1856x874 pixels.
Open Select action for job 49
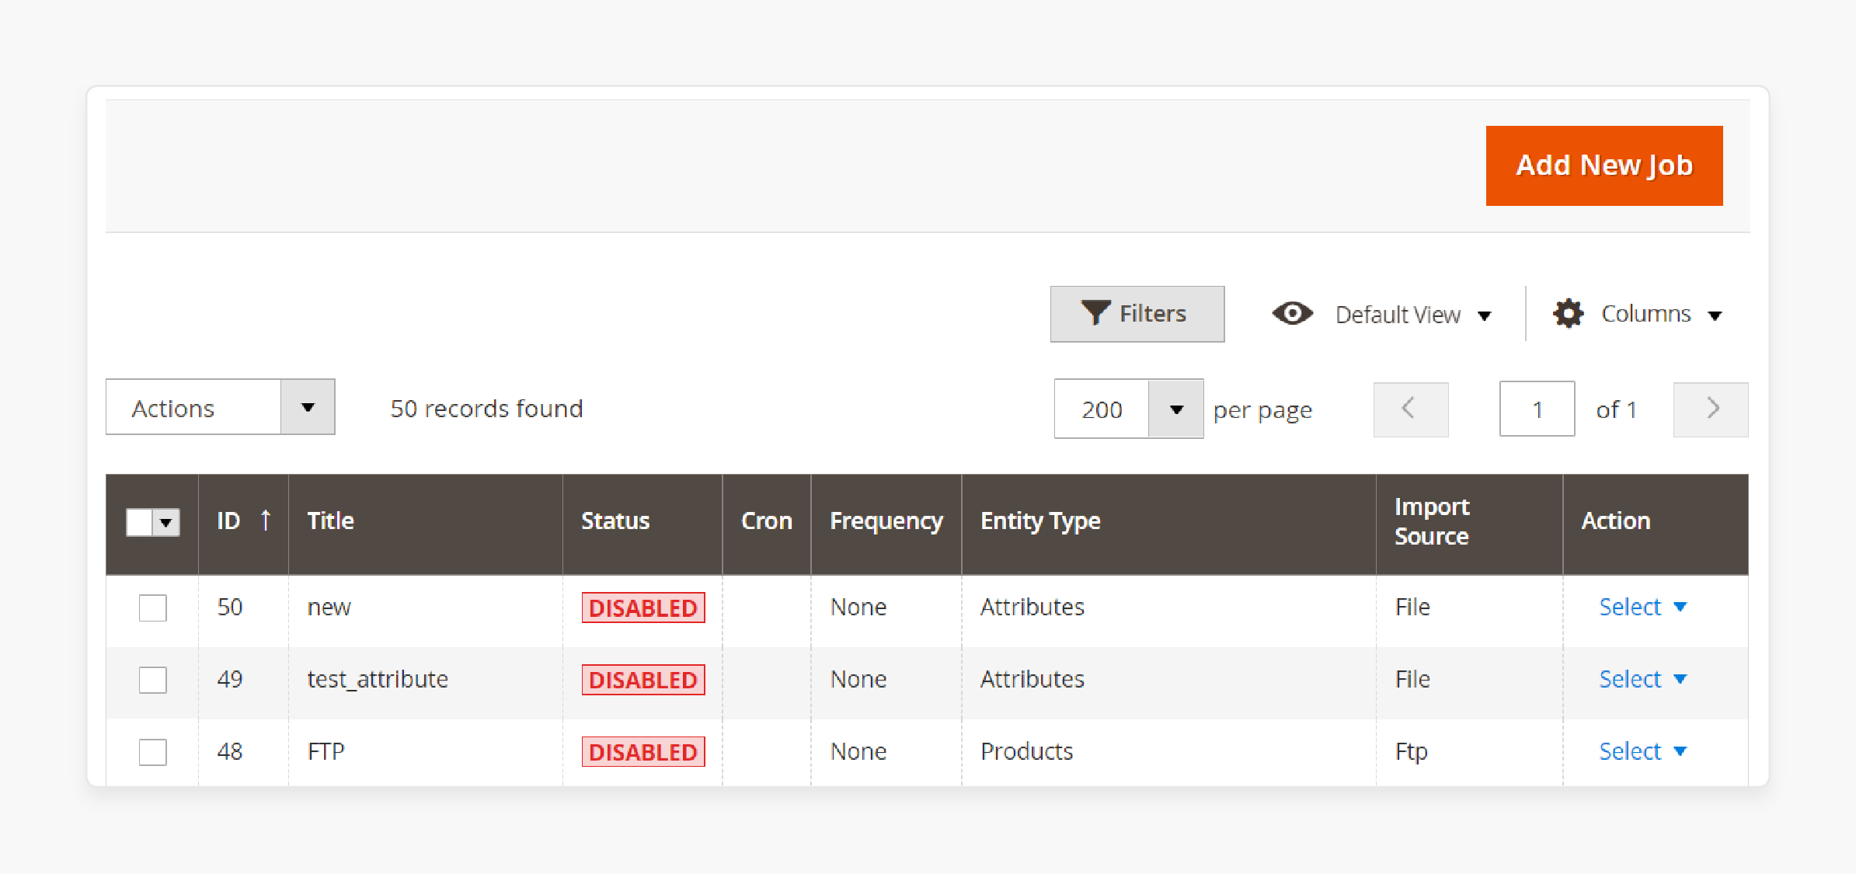point(1642,679)
